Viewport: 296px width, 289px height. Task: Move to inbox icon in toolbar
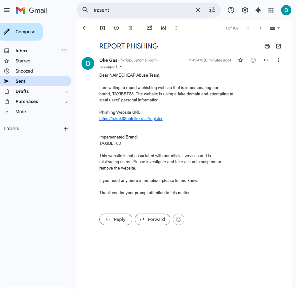163,28
